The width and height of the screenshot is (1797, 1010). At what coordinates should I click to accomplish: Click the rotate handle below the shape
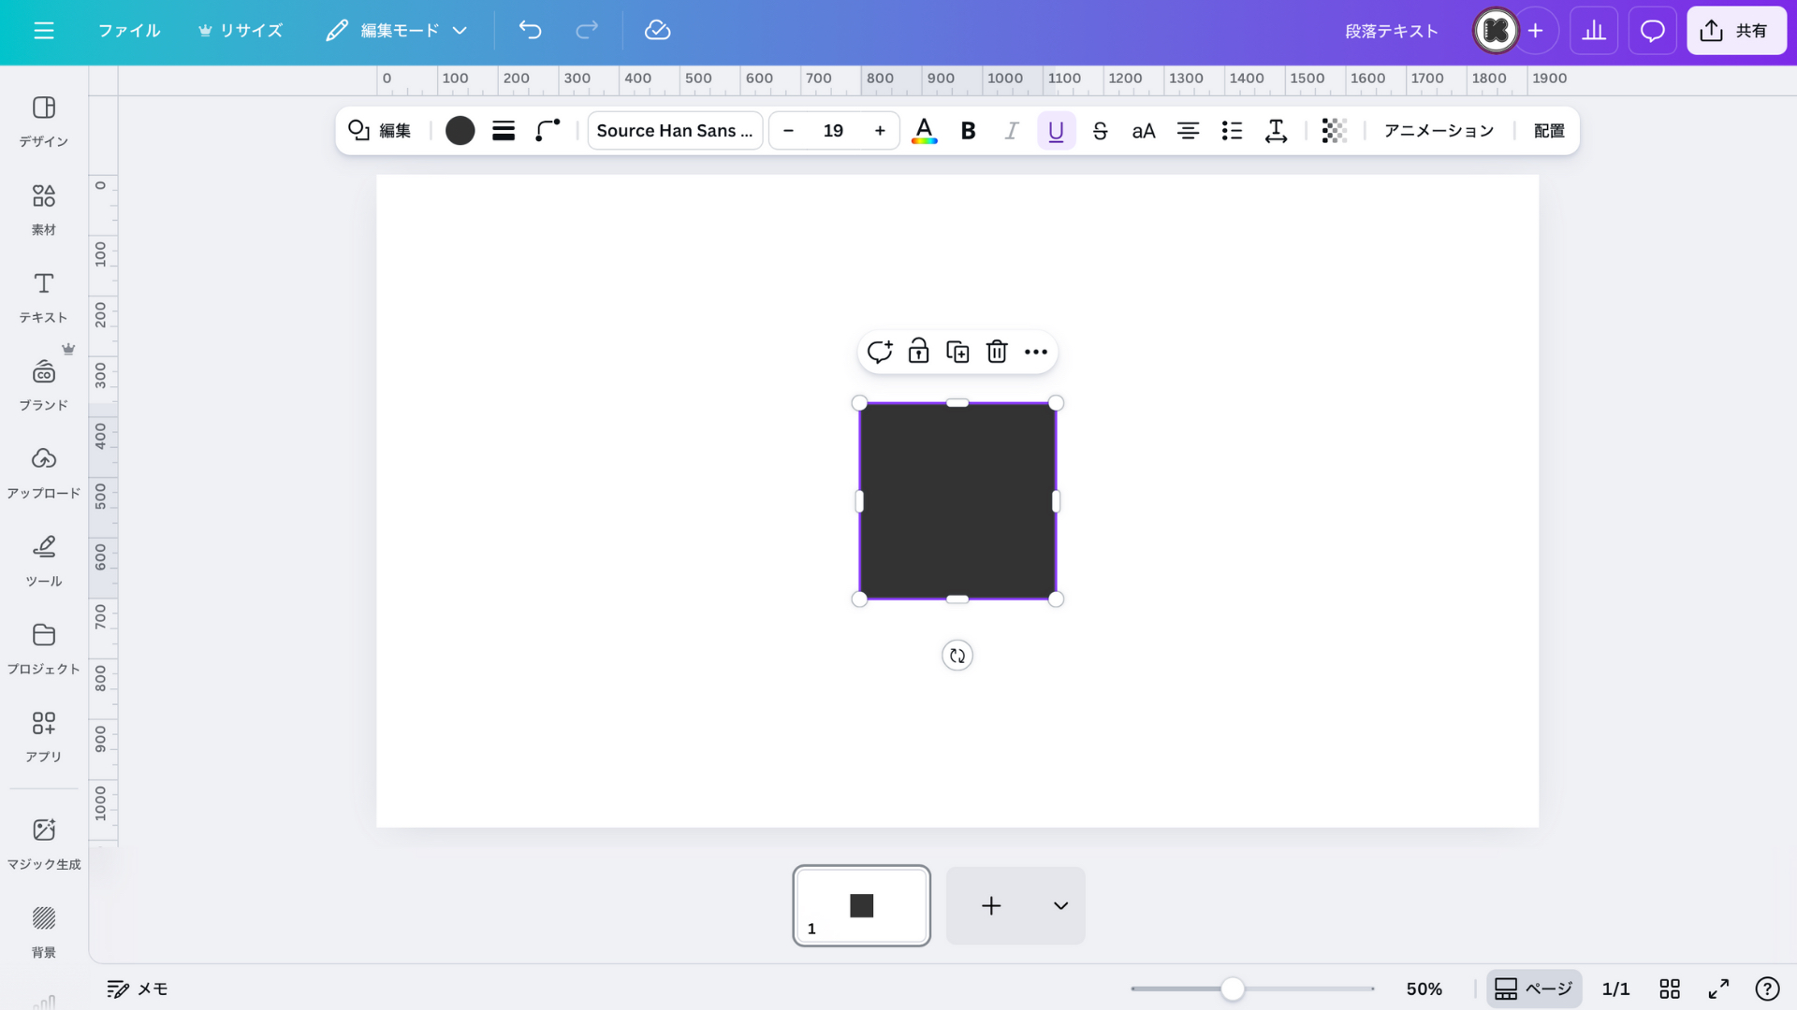pyautogui.click(x=957, y=656)
